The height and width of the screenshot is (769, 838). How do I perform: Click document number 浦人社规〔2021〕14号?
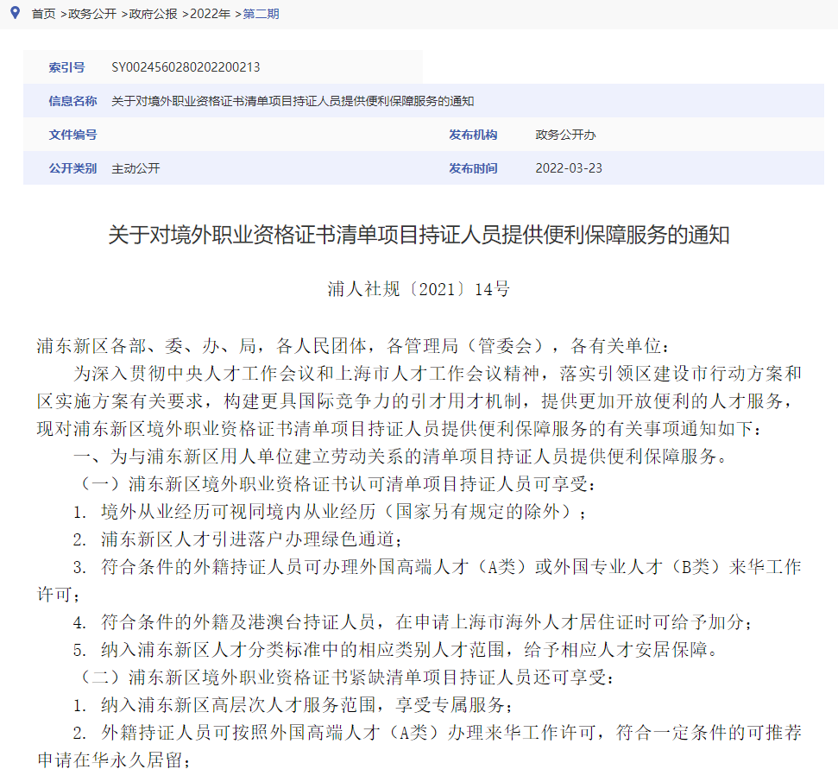click(x=419, y=289)
